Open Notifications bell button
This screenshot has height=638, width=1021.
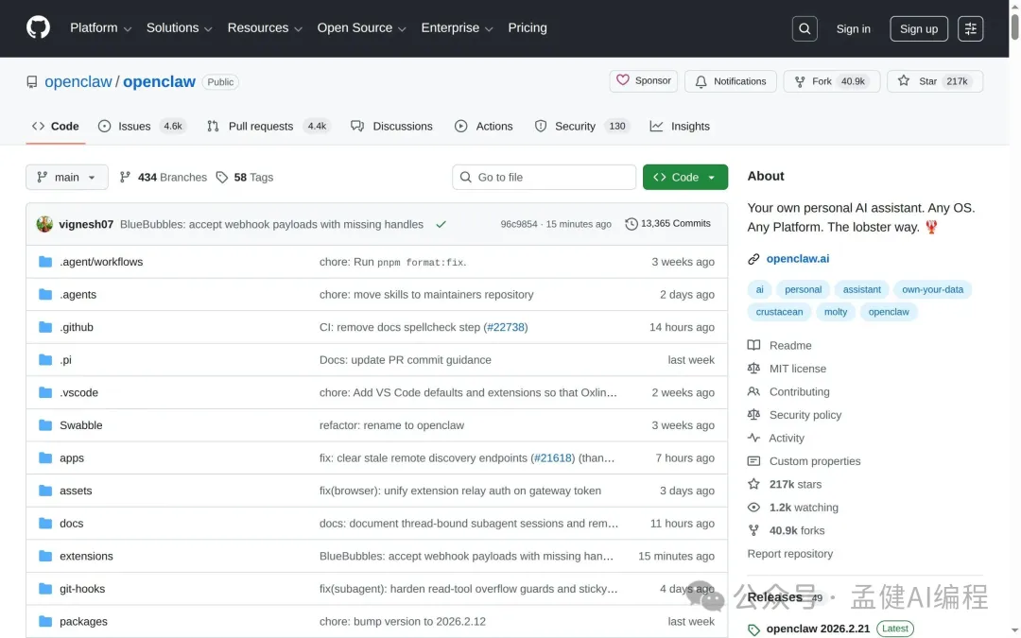[x=730, y=81]
